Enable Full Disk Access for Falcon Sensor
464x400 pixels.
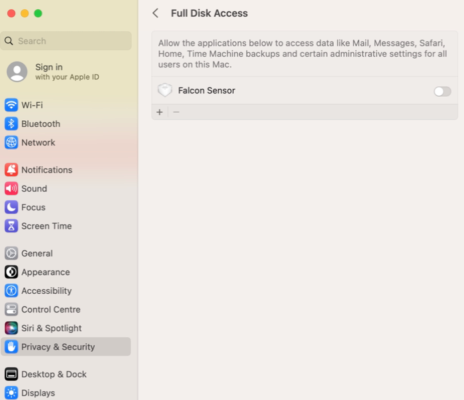click(x=443, y=91)
